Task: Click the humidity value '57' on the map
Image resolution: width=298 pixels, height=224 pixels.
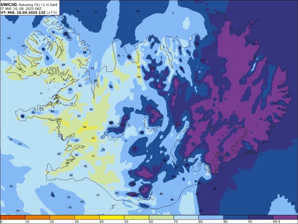Action: click(x=93, y=156)
